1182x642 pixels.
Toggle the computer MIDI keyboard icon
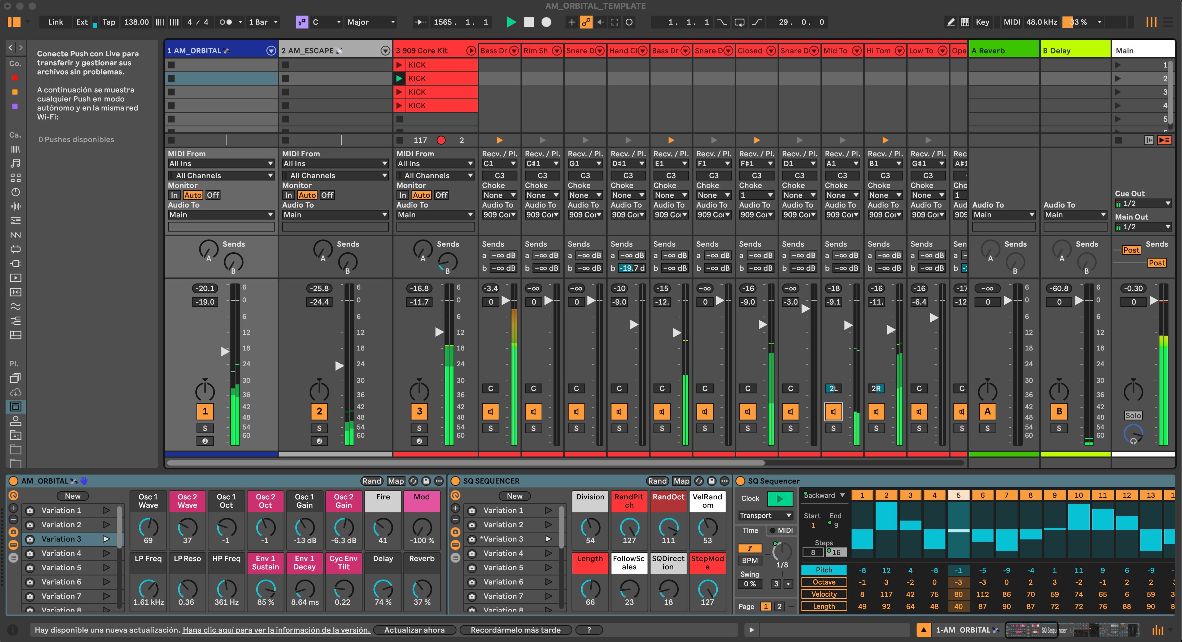(x=965, y=22)
